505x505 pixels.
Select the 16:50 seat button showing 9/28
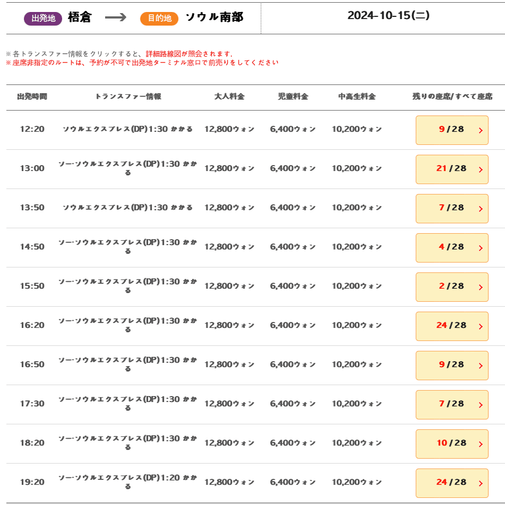(x=452, y=365)
